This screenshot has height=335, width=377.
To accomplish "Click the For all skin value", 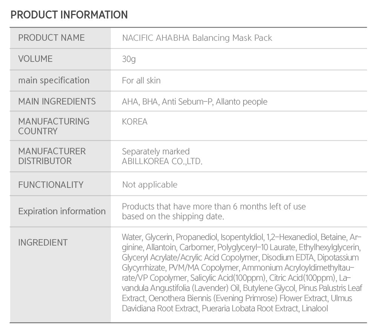I will [141, 80].
